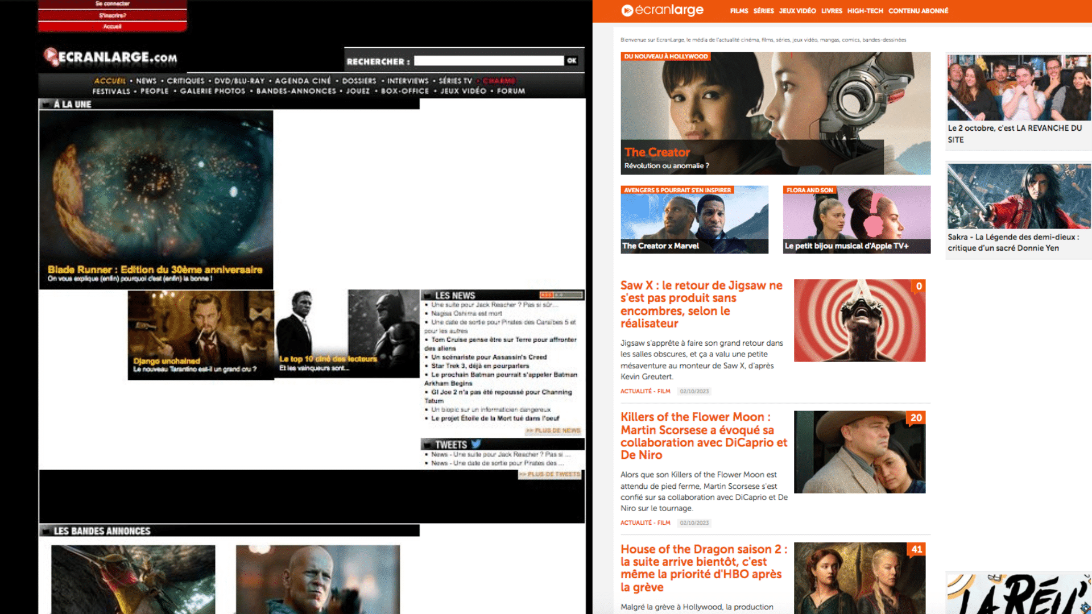Click the OK search button
Image resolution: width=1092 pixels, height=614 pixels.
[x=572, y=61]
